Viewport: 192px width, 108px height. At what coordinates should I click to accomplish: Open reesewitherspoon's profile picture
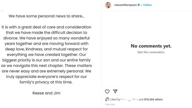tap(108, 5)
